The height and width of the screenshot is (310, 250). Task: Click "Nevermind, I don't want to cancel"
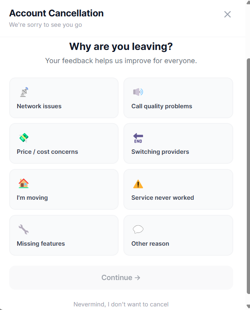121,304
